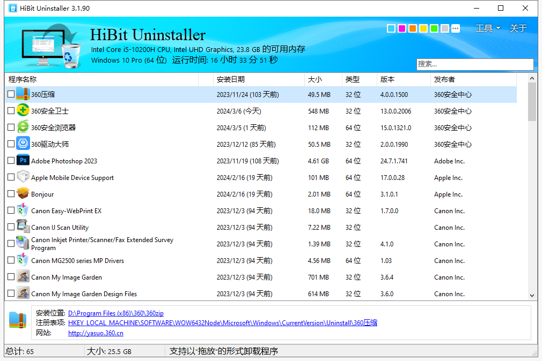Click the list scrollbar down arrow
542x361 pixels.
coord(532,296)
